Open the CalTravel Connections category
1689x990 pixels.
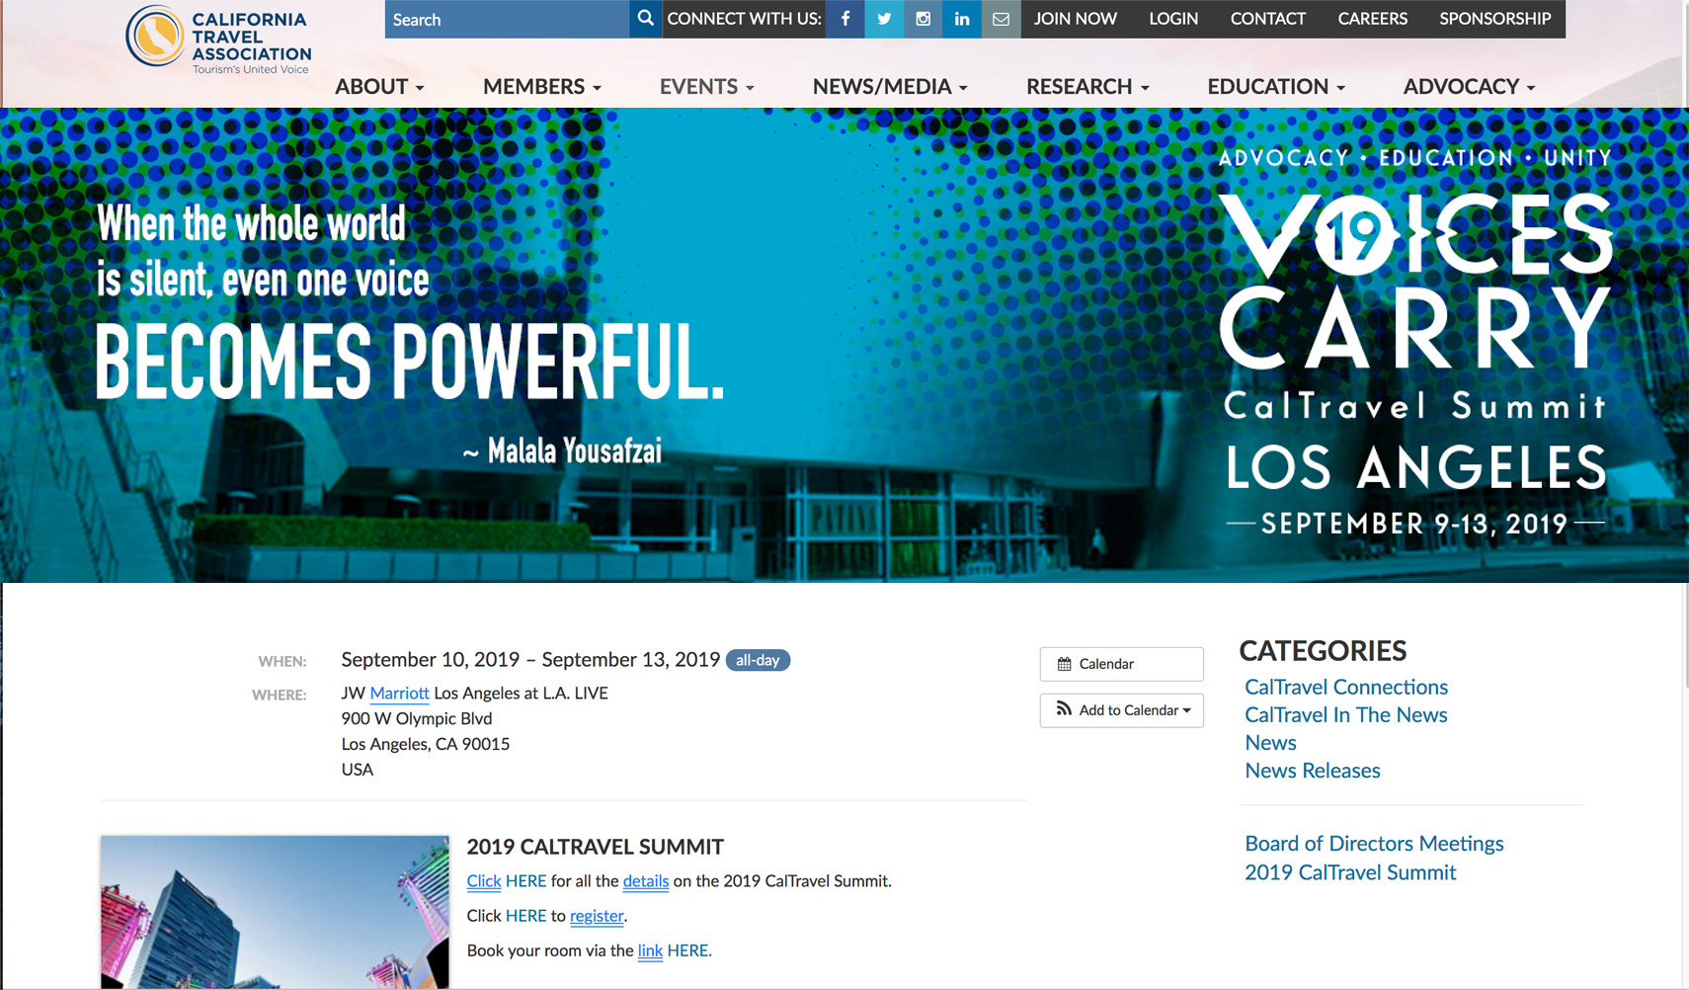tap(1346, 687)
